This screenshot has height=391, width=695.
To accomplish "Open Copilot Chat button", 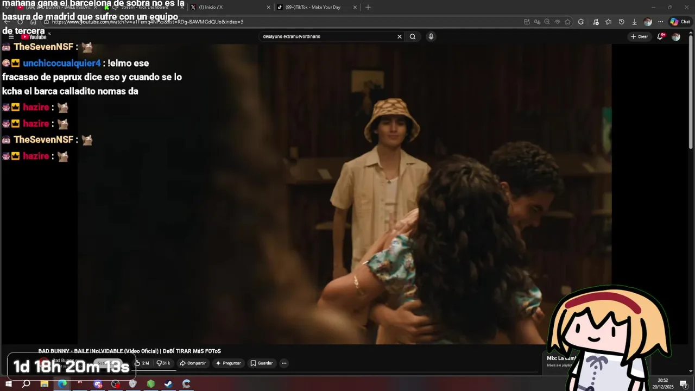I will tap(680, 22).
